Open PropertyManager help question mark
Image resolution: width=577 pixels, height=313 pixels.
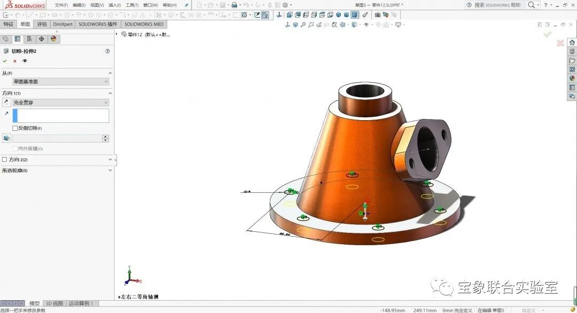[107, 51]
